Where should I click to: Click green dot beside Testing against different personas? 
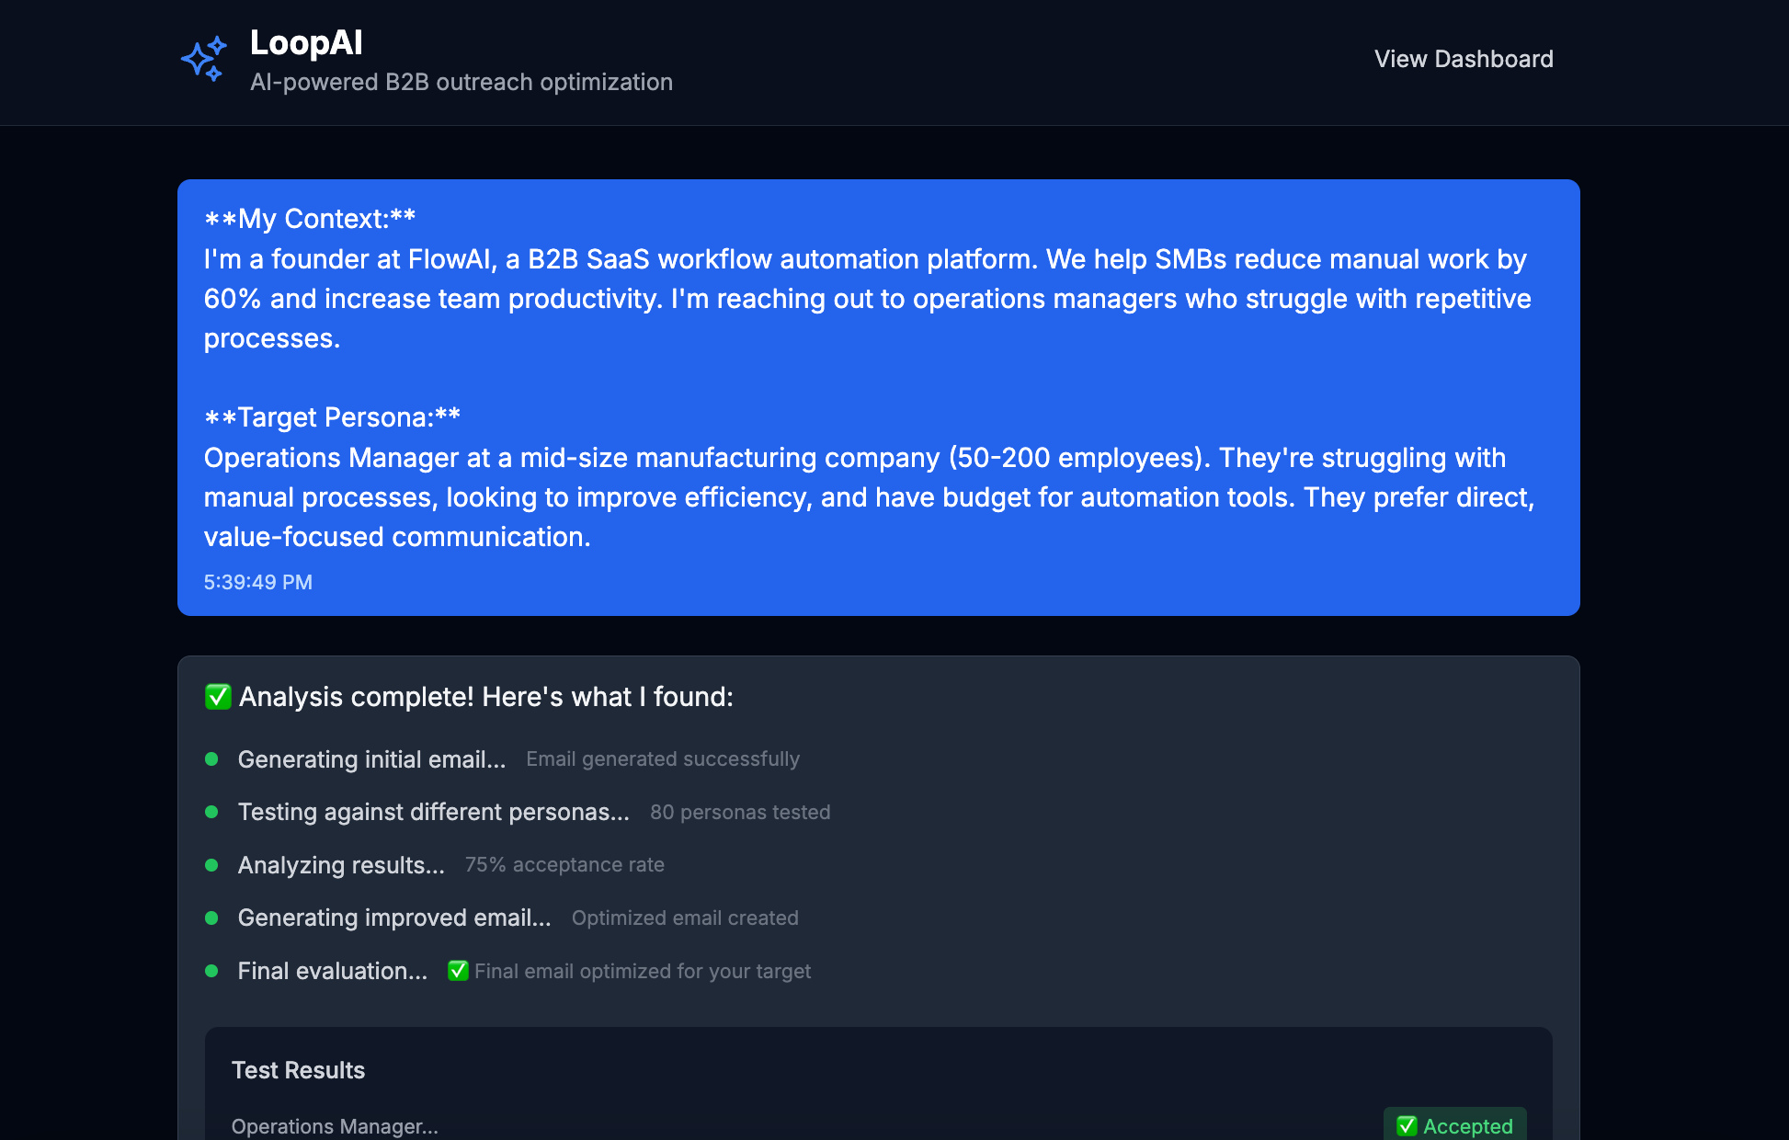point(211,812)
